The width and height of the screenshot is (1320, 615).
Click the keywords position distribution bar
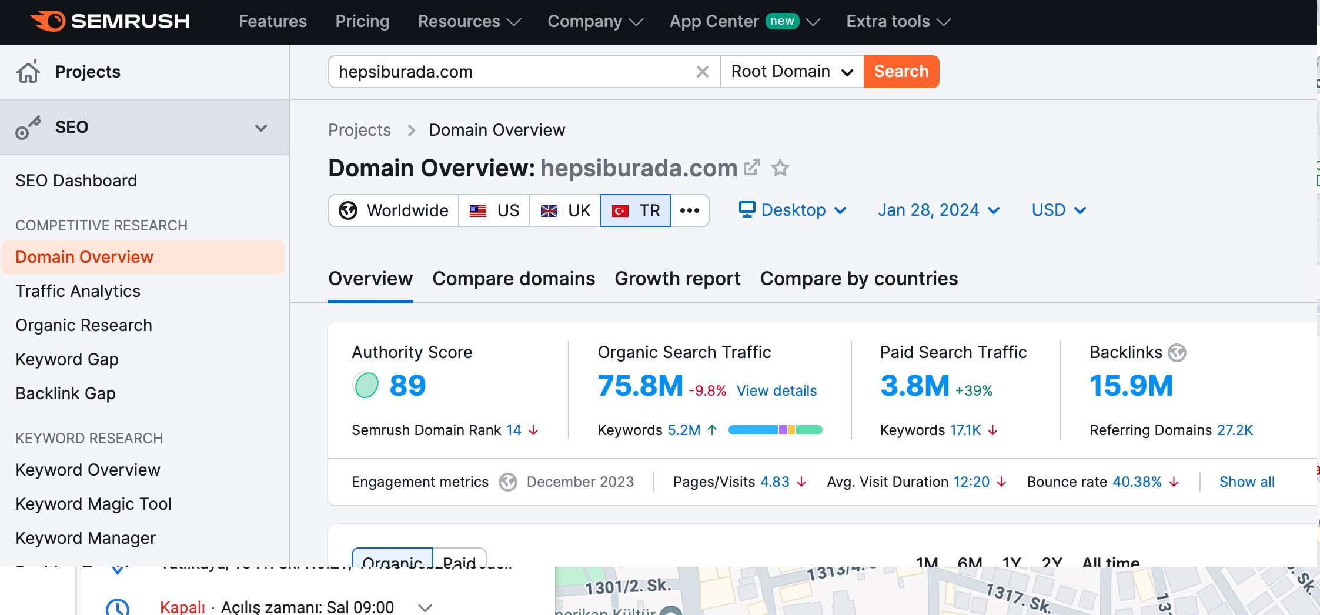pos(775,430)
